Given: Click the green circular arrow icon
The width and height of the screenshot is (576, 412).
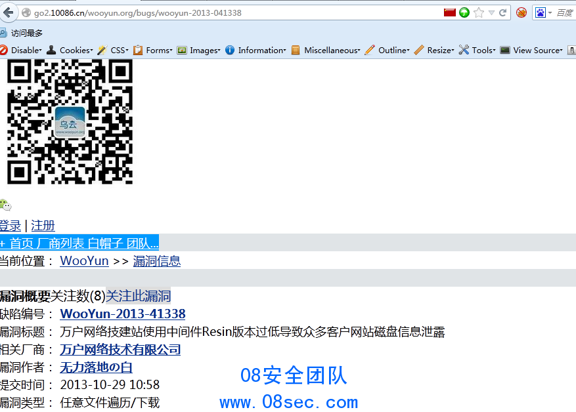Looking at the screenshot, I should point(464,12).
